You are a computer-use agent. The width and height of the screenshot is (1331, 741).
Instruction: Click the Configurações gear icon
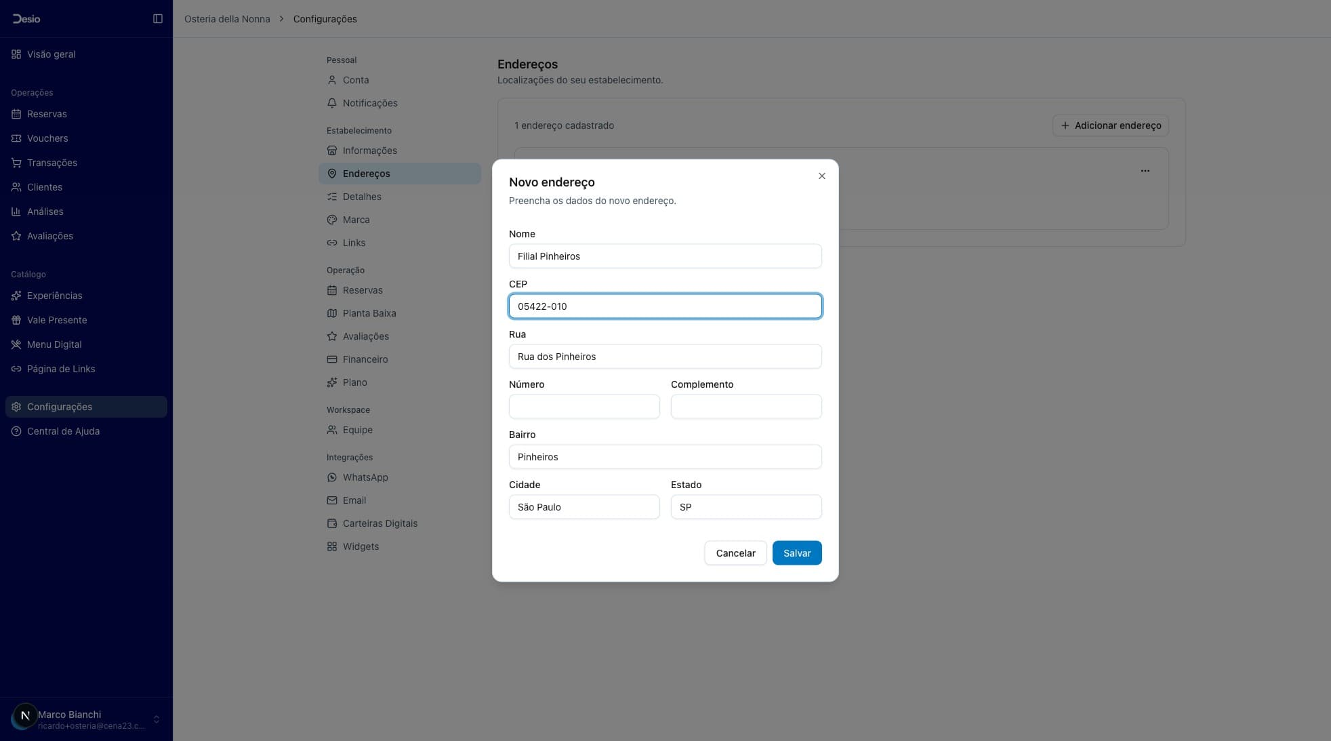tap(16, 407)
